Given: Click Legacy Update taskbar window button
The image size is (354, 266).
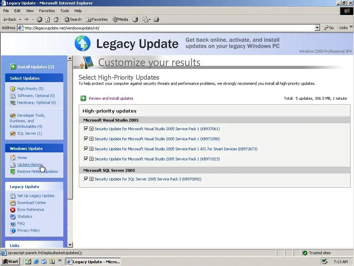Looking at the screenshot, I should coord(93,262).
